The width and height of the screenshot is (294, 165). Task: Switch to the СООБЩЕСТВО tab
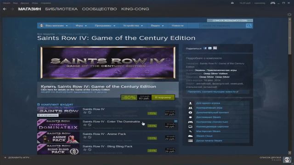pyautogui.click(x=99, y=9)
